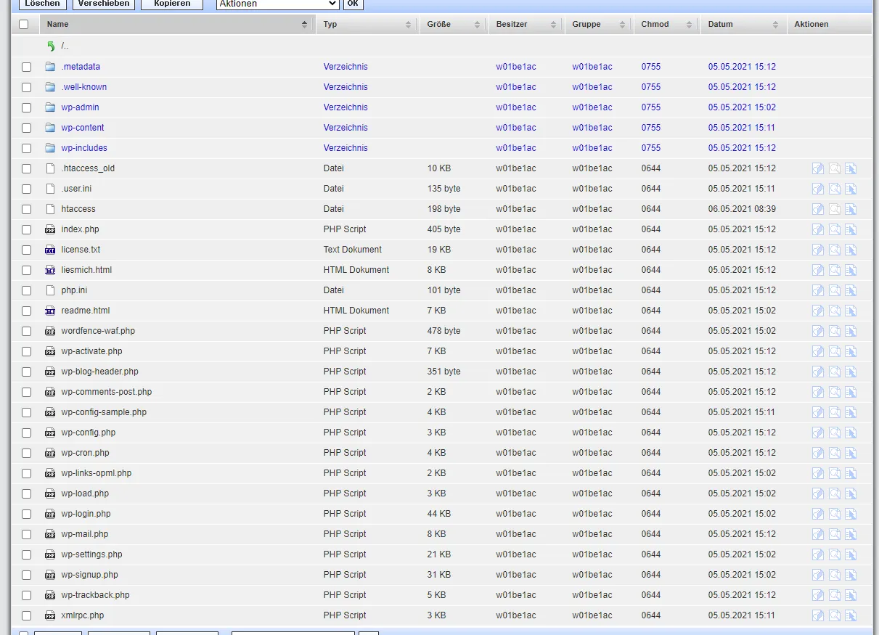This screenshot has width=879, height=635.
Task: Click the magnifier view icon for .user.ini
Action: point(835,189)
